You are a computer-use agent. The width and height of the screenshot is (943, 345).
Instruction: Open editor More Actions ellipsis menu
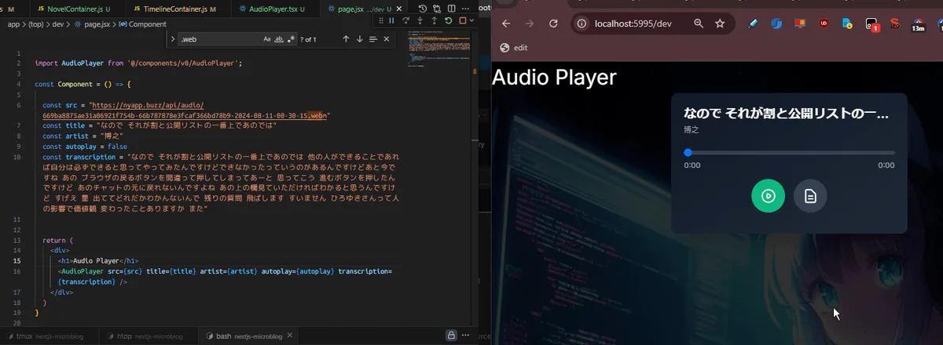(x=464, y=8)
